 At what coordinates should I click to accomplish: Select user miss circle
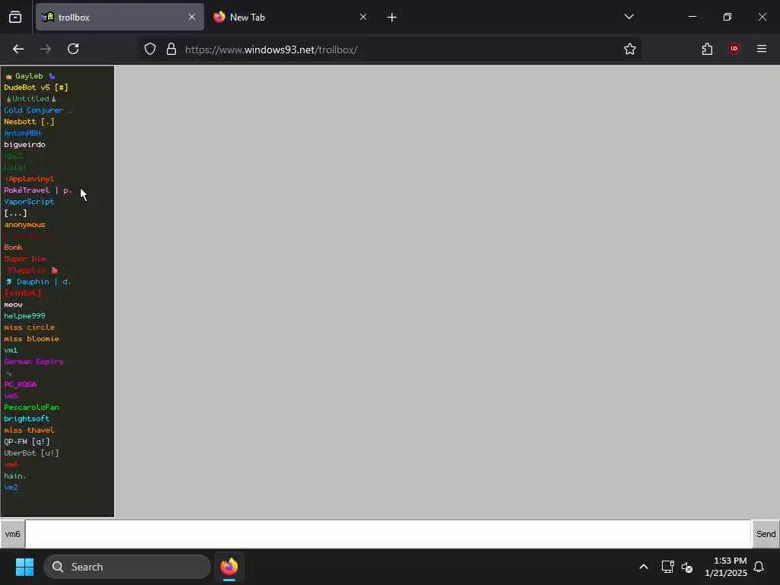coord(29,328)
